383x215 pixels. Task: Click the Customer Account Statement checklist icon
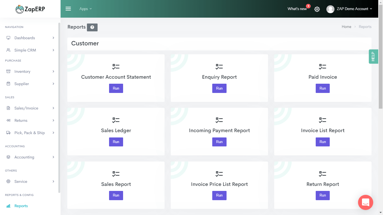click(116, 67)
